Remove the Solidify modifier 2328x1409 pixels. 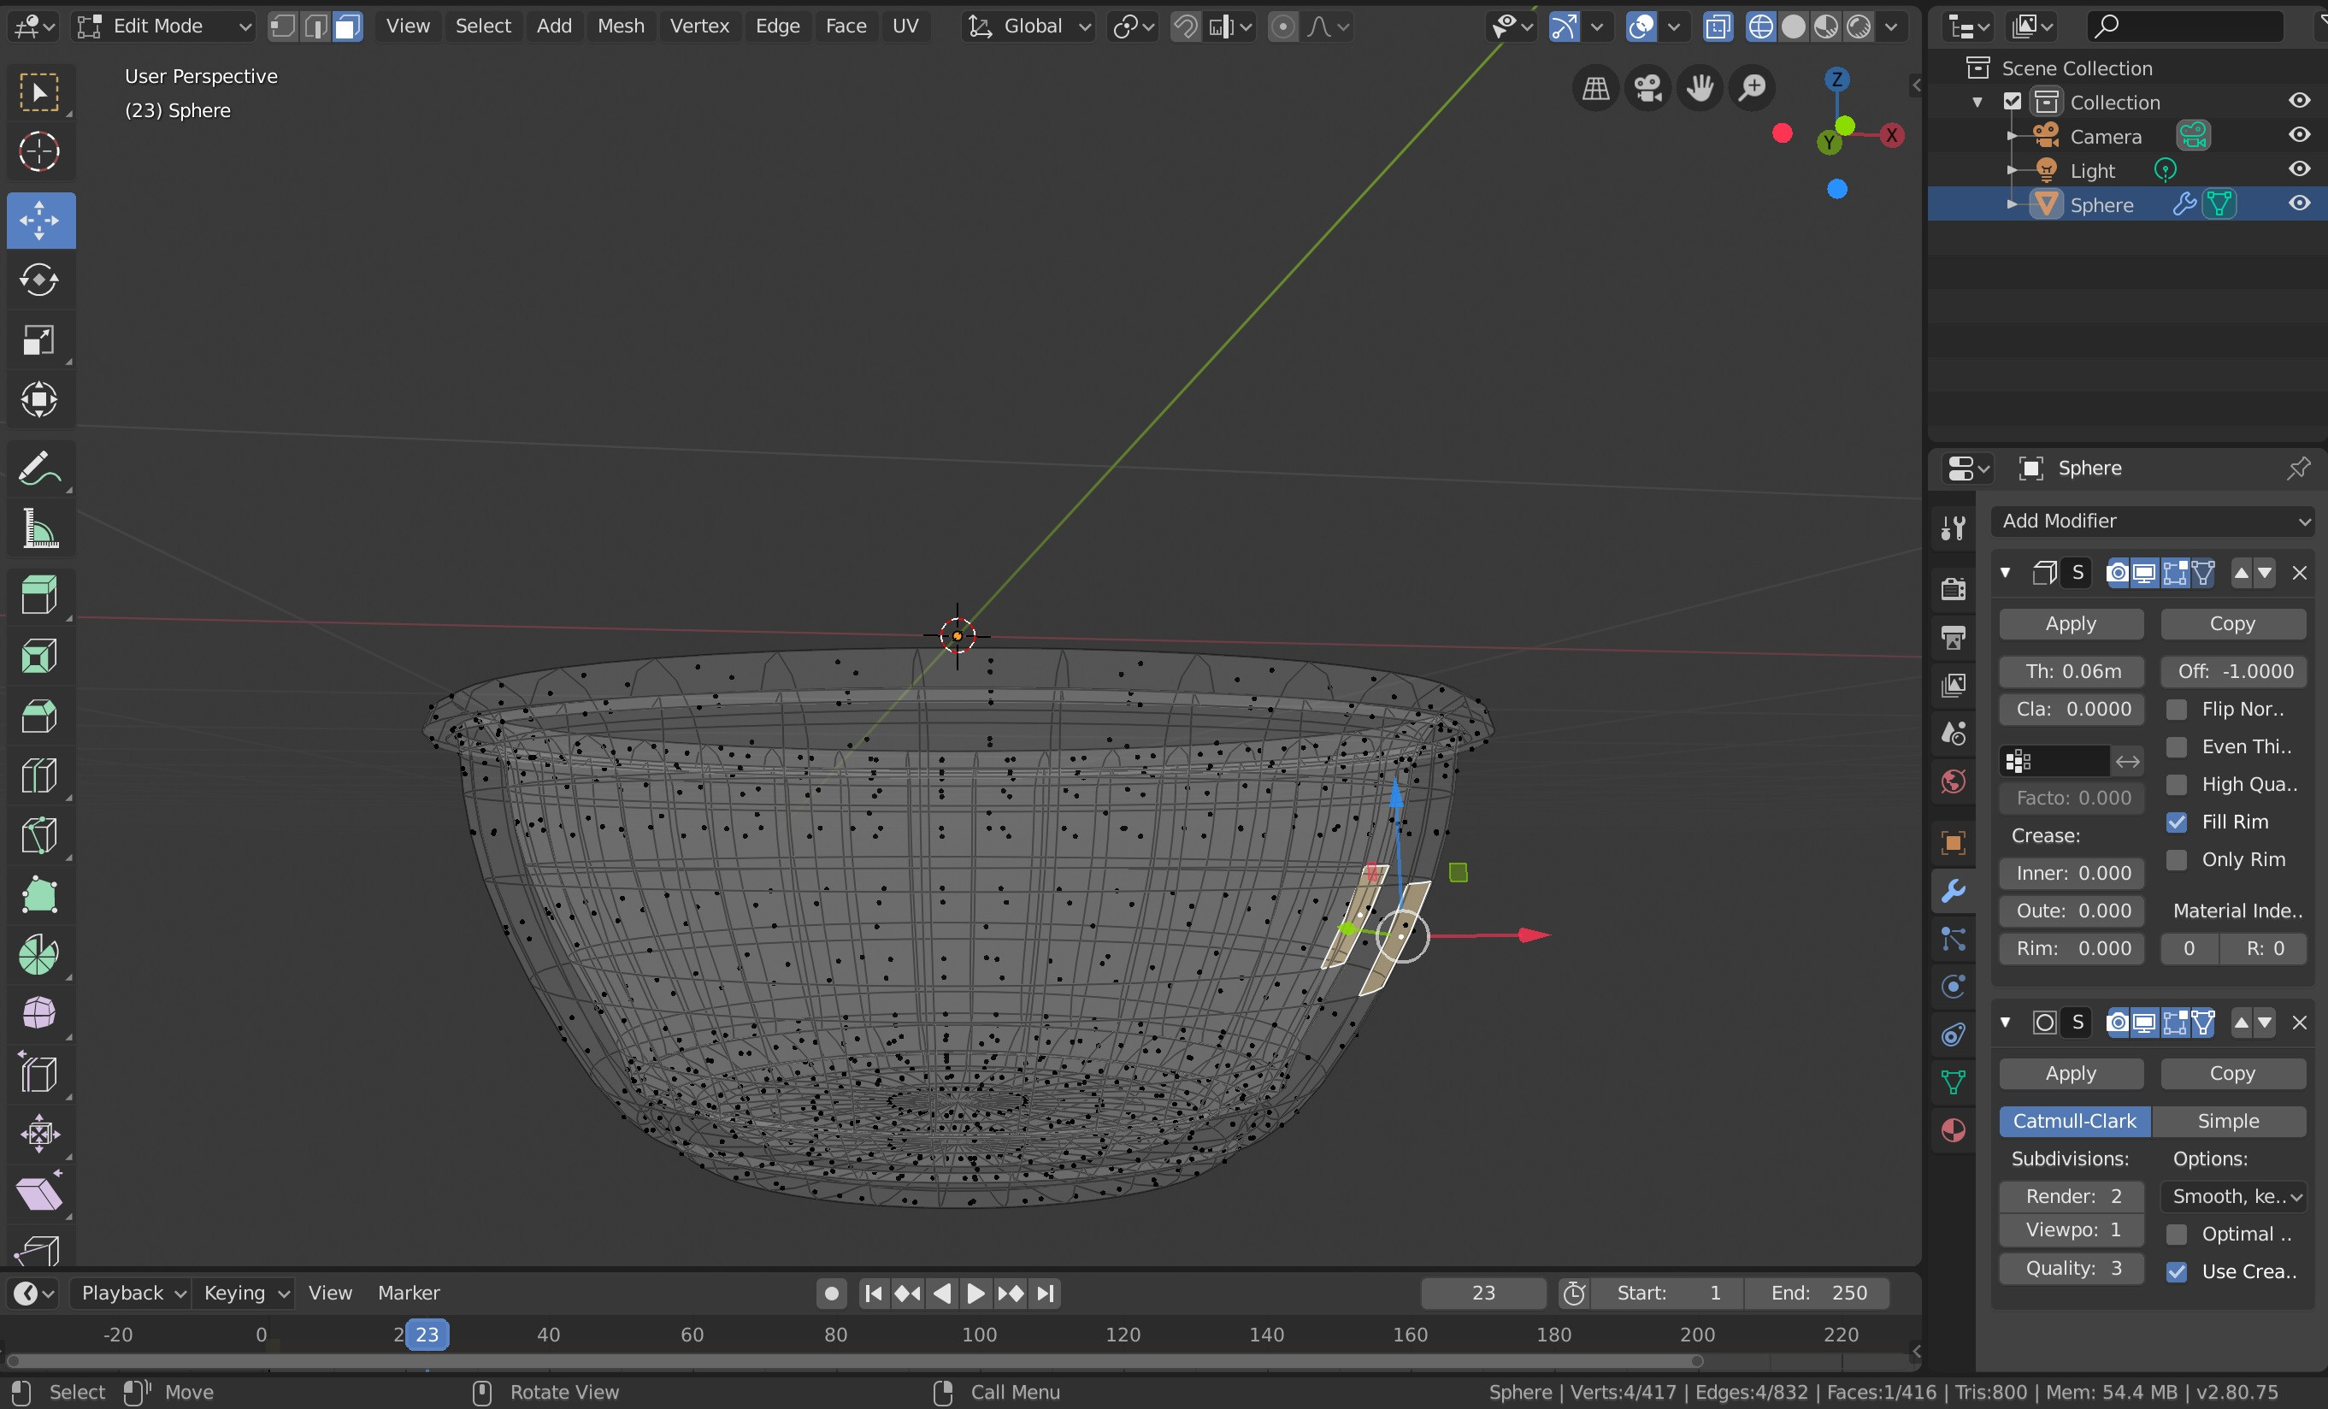(2300, 573)
